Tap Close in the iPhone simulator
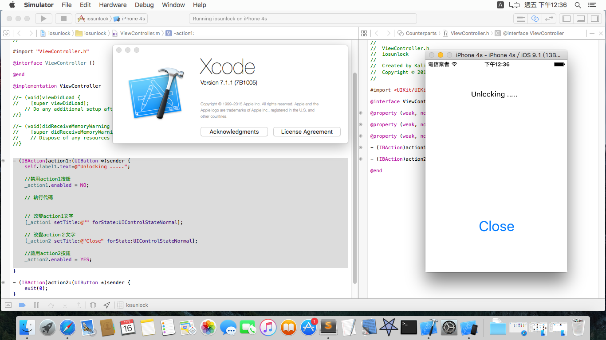 [496, 226]
